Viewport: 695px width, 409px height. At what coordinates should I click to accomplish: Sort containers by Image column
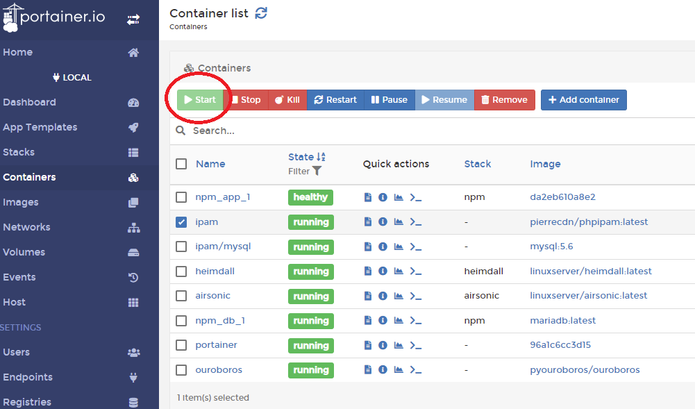click(545, 164)
